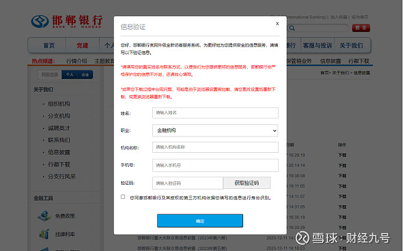Click 下载 in the 16:29:19 row
403x251 pixels.
tap(342, 155)
